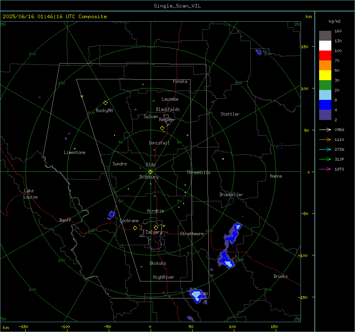Click the yellow diamond marker near RockyMH
The height and width of the screenshot is (332, 355).
pyautogui.click(x=105, y=103)
